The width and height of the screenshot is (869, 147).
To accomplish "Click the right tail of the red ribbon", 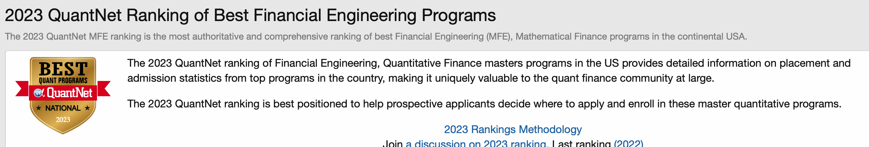I will click(104, 88).
